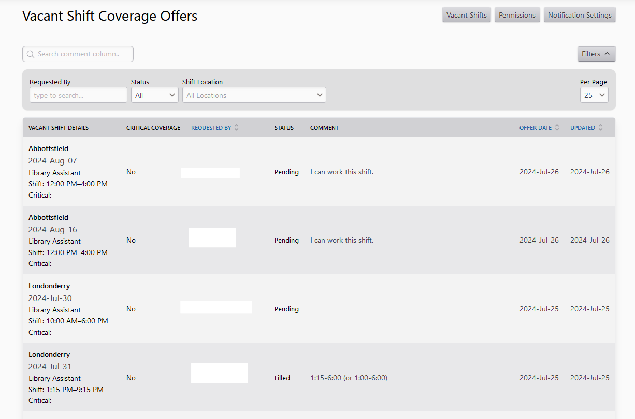Click the magnifier icon in search box
This screenshot has width=635, height=419.
pos(31,54)
